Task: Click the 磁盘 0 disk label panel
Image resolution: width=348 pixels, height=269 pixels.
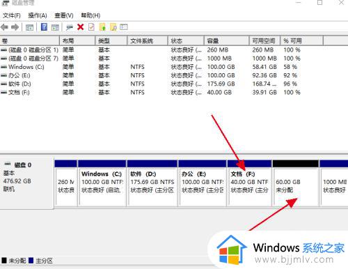Action: (x=26, y=183)
